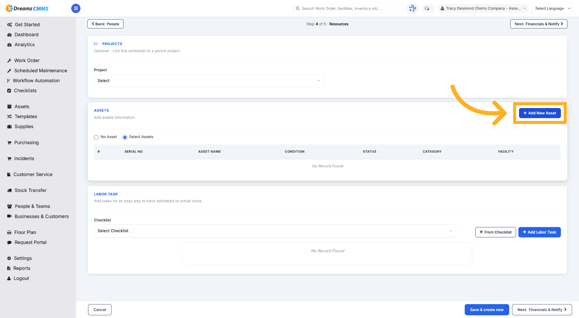
Task: Click the Cancel button
Action: point(100,310)
